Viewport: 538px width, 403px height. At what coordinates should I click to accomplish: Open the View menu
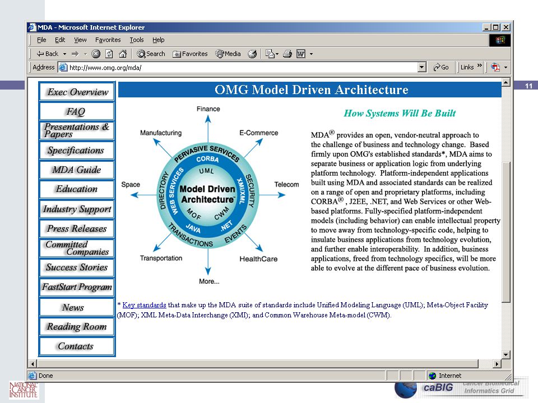tap(80, 40)
